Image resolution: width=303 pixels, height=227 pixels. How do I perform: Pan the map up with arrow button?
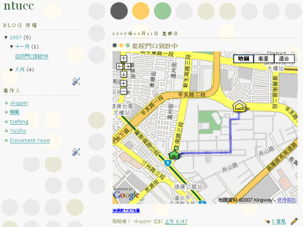(124, 59)
